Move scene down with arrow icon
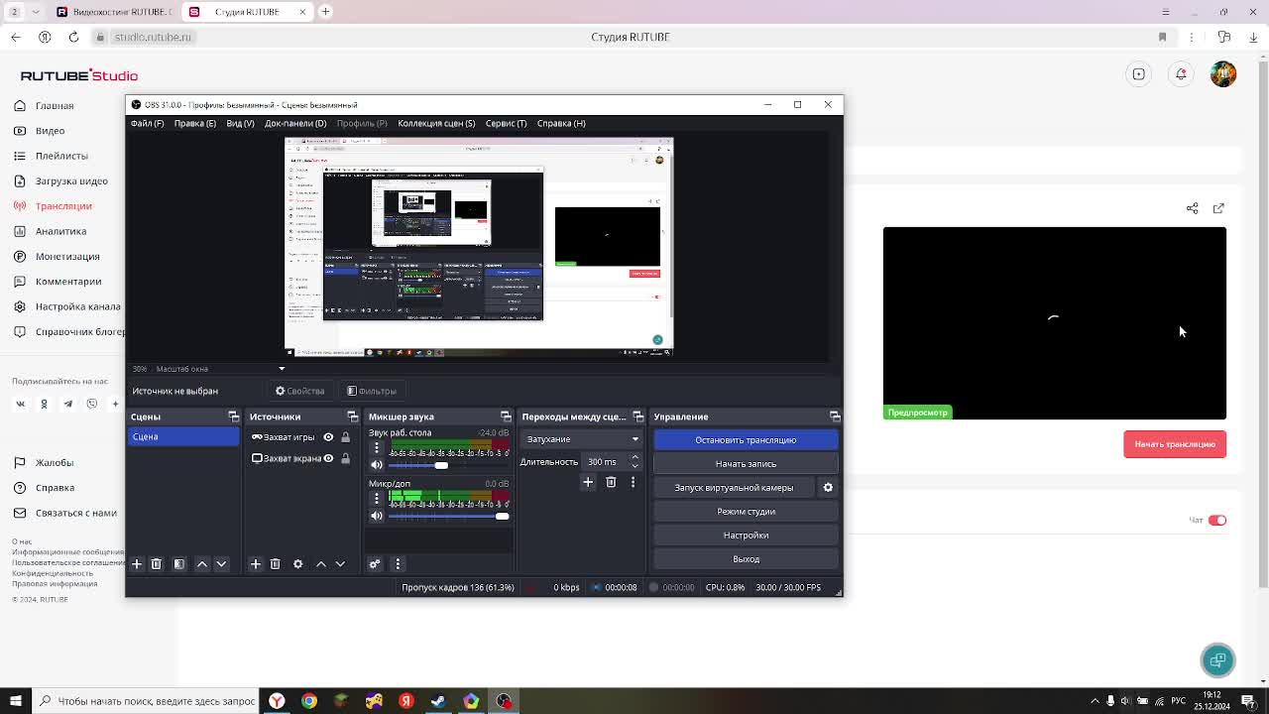Image resolution: width=1269 pixels, height=714 pixels. [221, 564]
